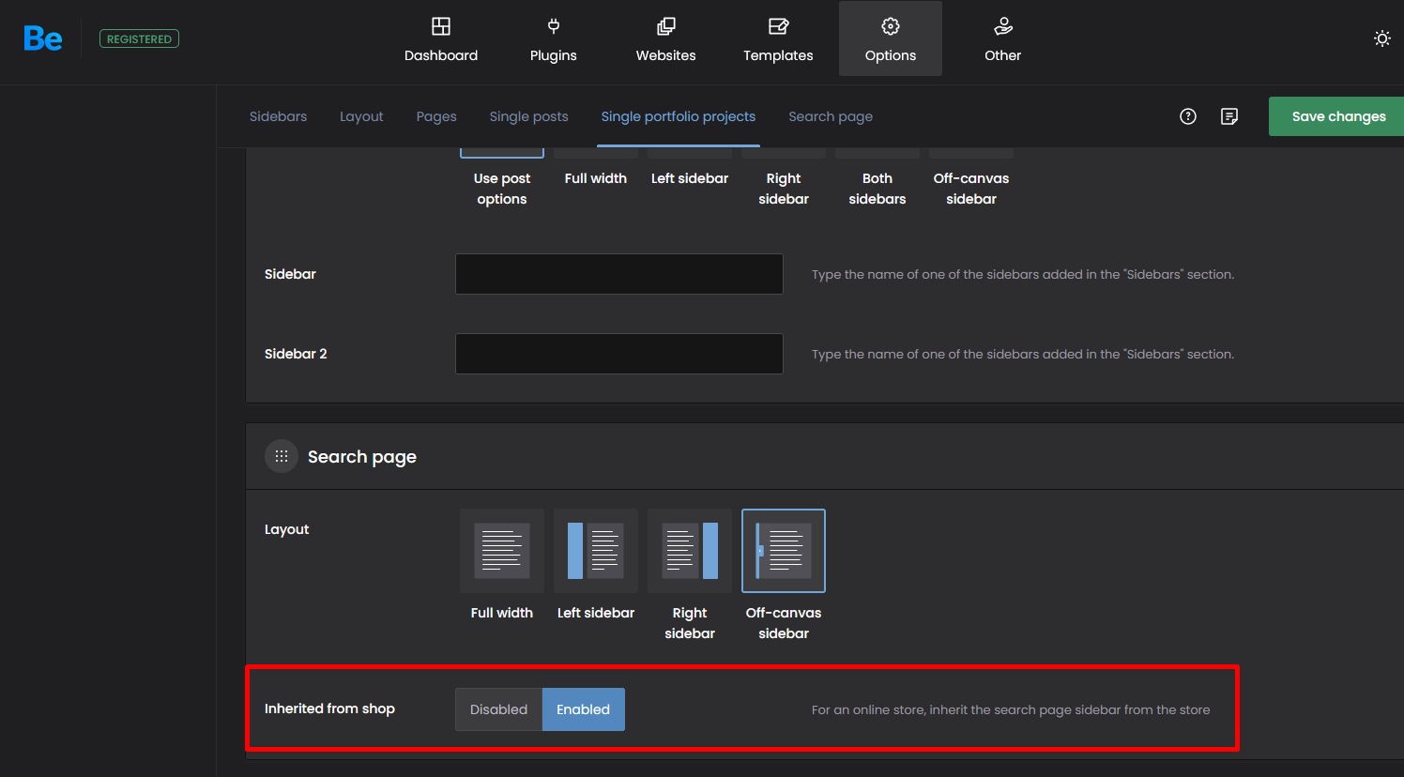Jump to Search page tab
Screen dimensions: 1404x777
pos(831,116)
